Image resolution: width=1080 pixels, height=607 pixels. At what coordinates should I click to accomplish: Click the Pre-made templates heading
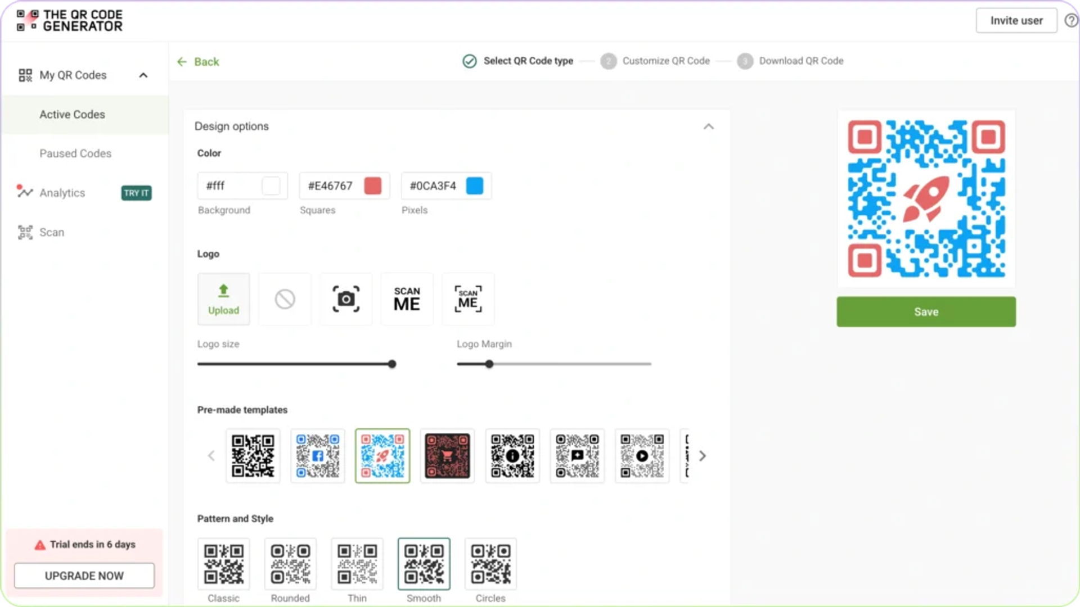coord(242,410)
